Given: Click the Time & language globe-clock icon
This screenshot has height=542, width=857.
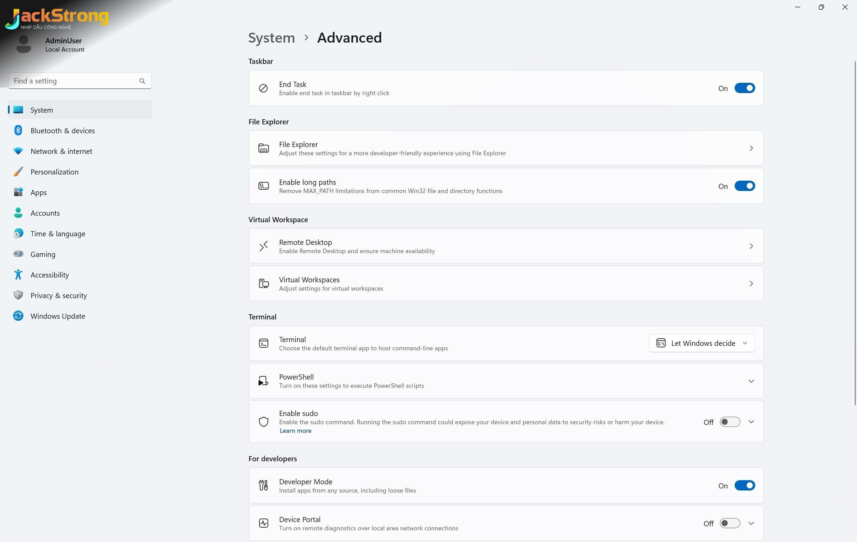Looking at the screenshot, I should [18, 234].
